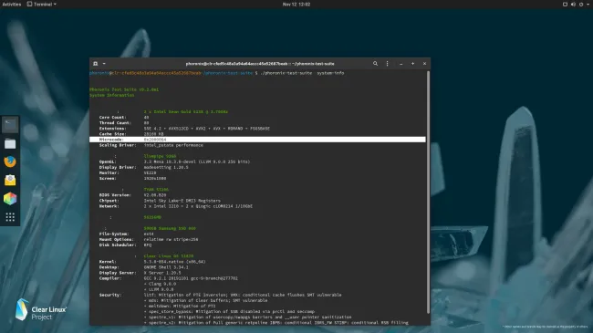Click the File-System label

(x=114, y=234)
